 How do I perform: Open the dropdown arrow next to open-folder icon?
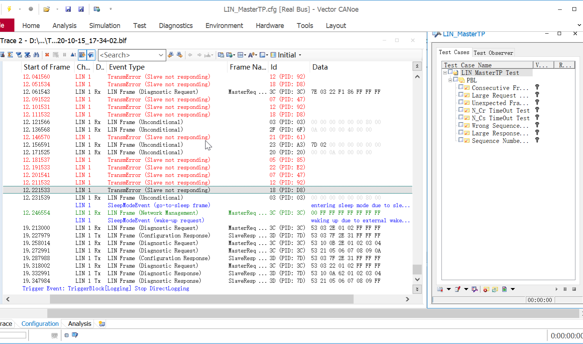57,9
